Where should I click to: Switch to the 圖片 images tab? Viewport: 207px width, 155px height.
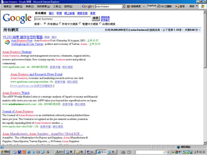point(51,13)
